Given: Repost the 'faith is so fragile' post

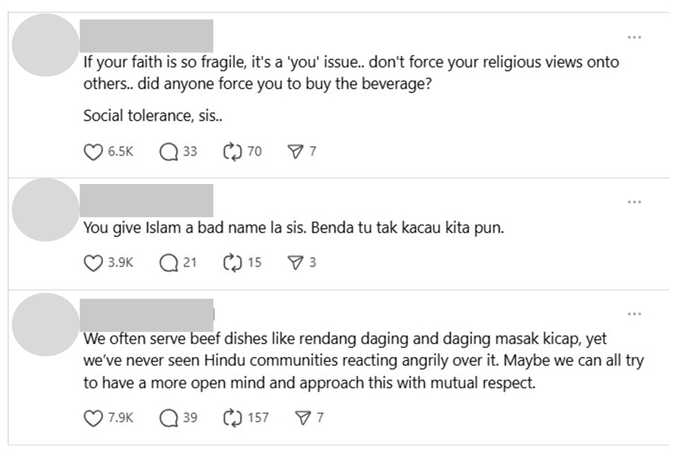Looking at the screenshot, I should point(232,152).
